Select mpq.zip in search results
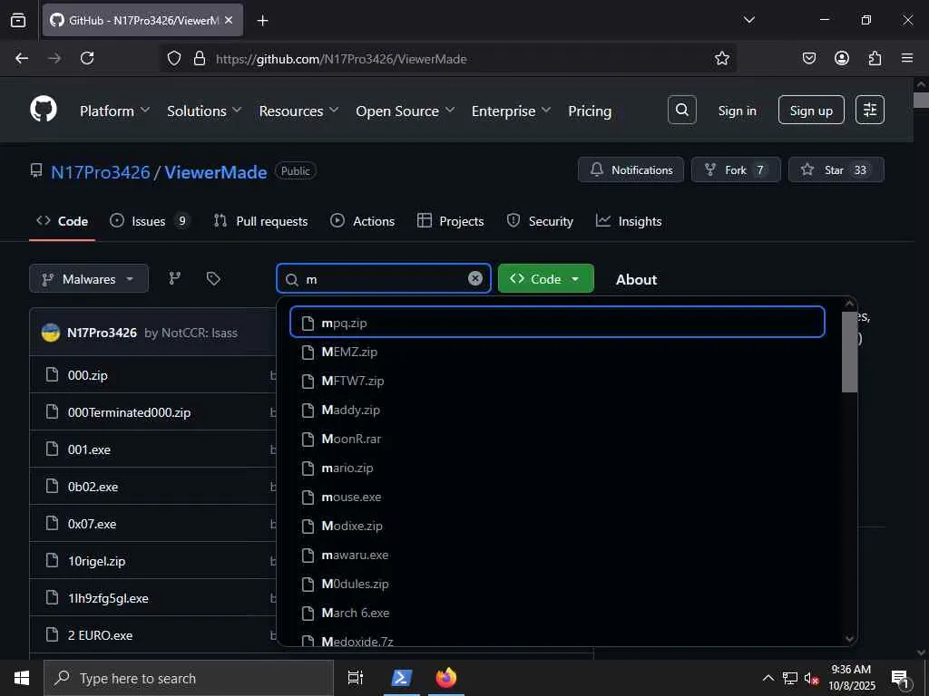This screenshot has height=696, width=929. coord(557,323)
